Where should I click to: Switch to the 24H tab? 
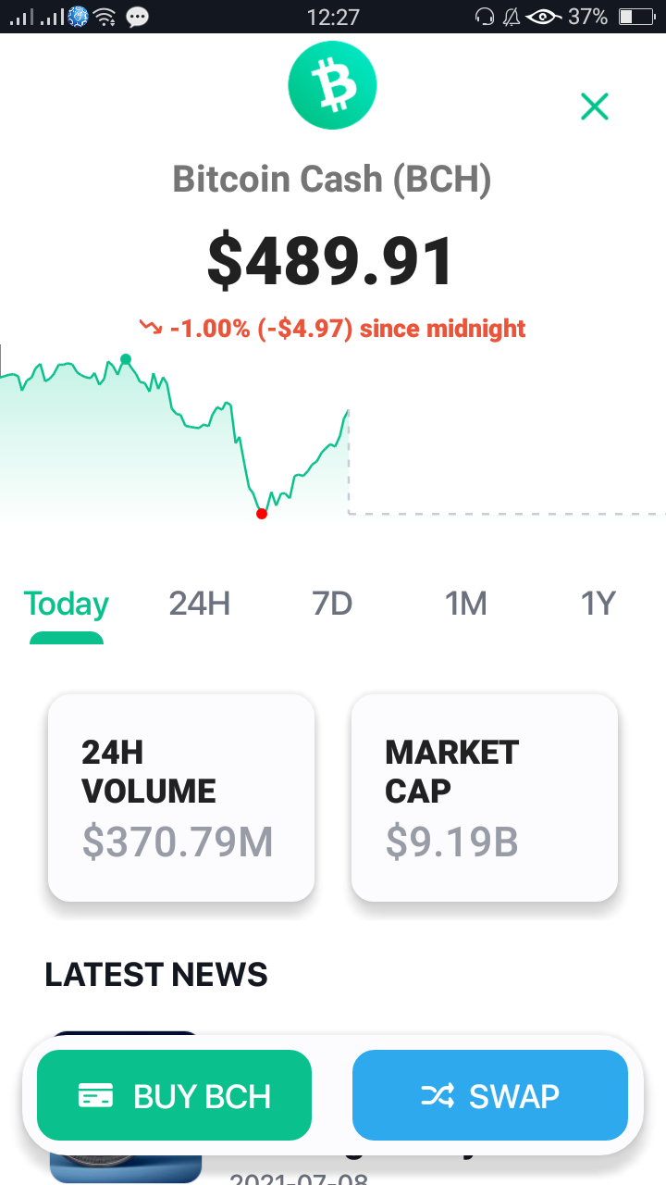(x=199, y=604)
